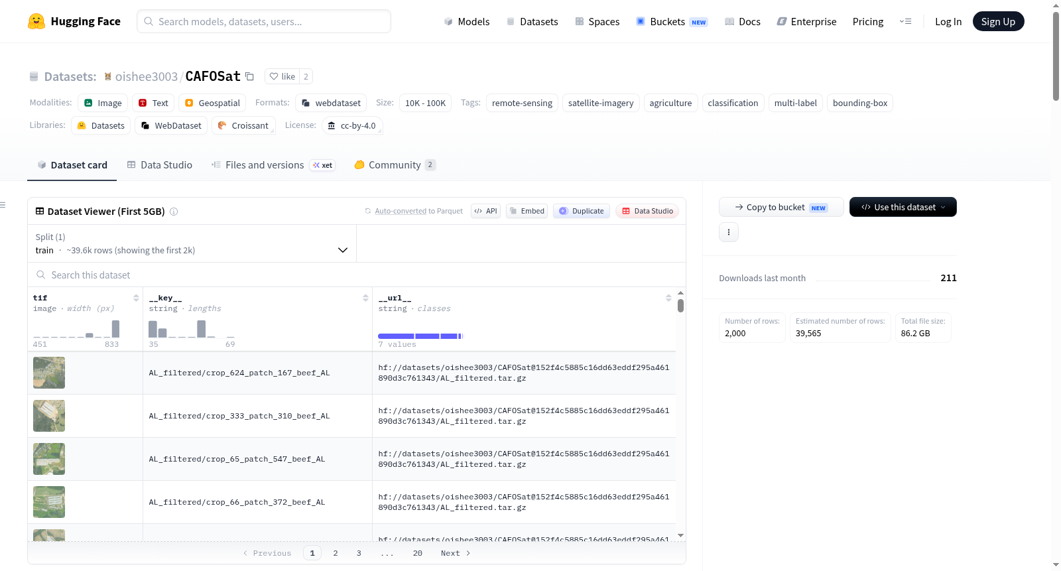Screen dimensions: 1061x571
Task: Focus the Search this dataset field
Action: (x=357, y=275)
